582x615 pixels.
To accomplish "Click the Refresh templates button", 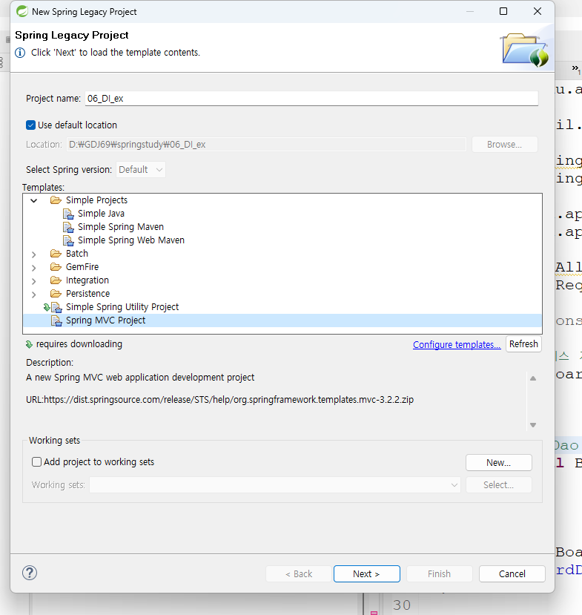I will coord(523,344).
